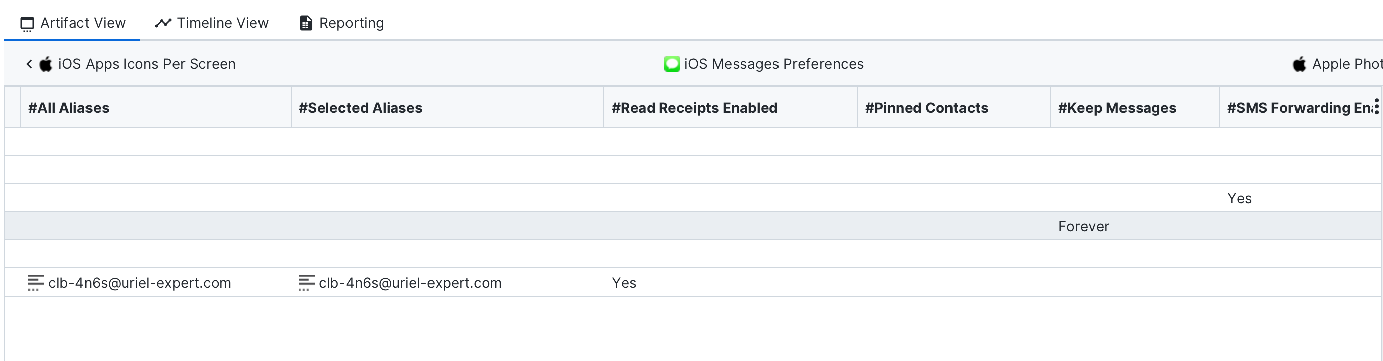This screenshot has height=361, width=1383.
Task: Open the column options three-dot menu
Action: tap(1376, 106)
